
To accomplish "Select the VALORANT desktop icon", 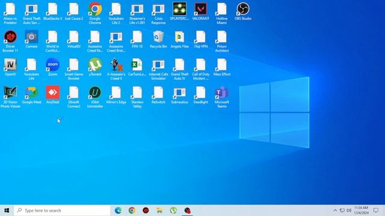I will 200,11.
